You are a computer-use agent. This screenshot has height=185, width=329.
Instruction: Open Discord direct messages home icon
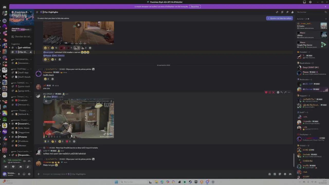point(5,7)
